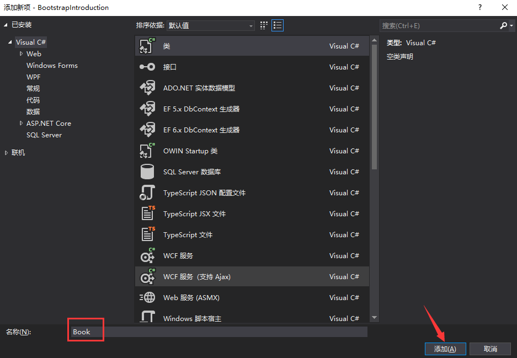The image size is (517, 358).
Task: Choose the EF 5.x DbContext 生成器 icon
Action: tap(147, 109)
